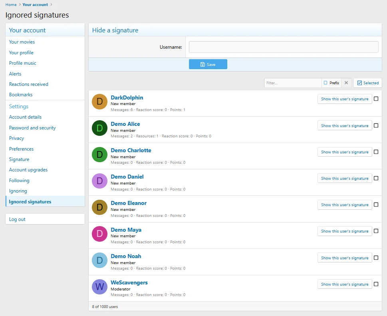This screenshot has width=387, height=316.
Task: Tick the checkbox in DarkDolphin's row
Action: (376, 99)
